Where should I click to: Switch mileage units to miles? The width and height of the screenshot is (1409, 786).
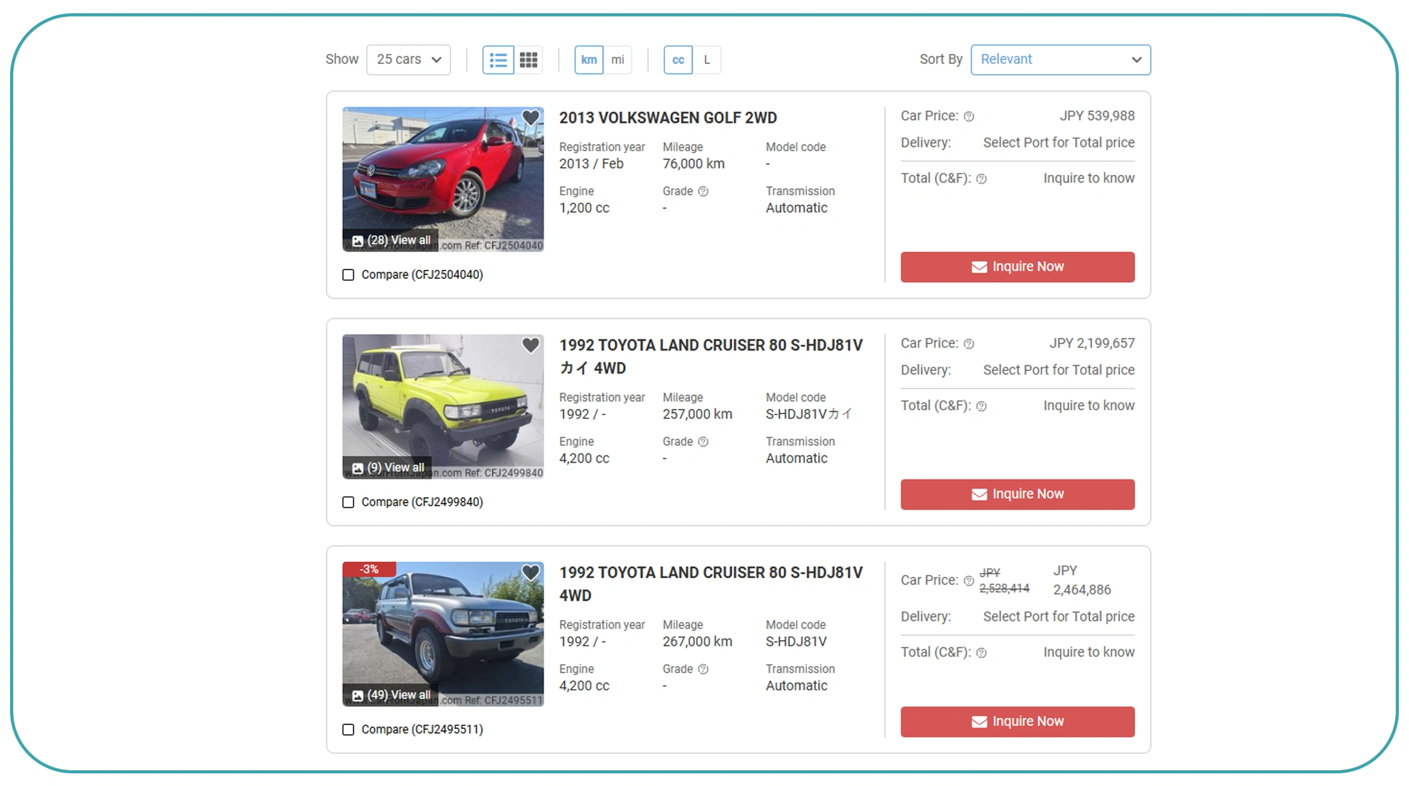618,59
